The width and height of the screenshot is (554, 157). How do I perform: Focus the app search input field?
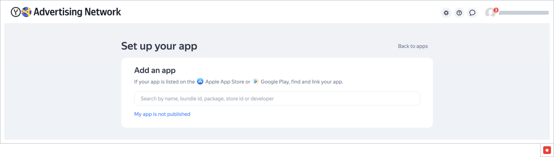point(277,98)
